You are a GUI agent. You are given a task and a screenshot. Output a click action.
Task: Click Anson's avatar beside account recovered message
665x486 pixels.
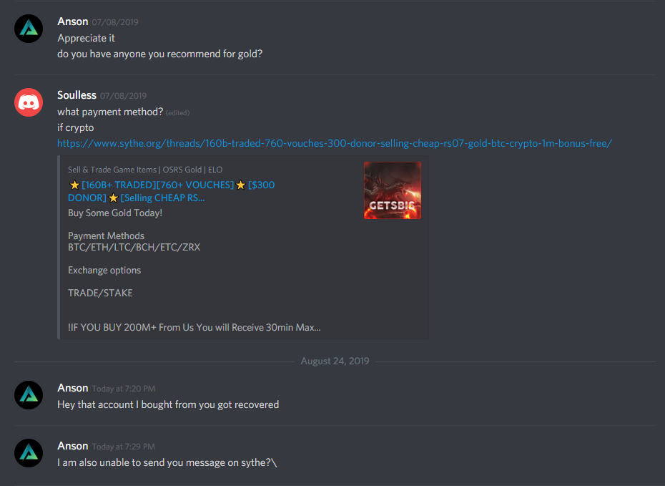tap(29, 395)
